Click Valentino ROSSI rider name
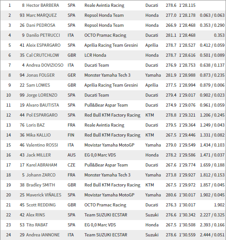Image resolution: width=226 pixels, height=240 pixels. [42, 145]
